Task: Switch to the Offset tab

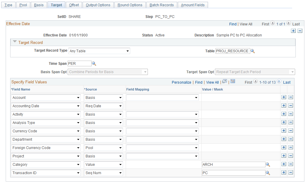Action: pos(74,5)
